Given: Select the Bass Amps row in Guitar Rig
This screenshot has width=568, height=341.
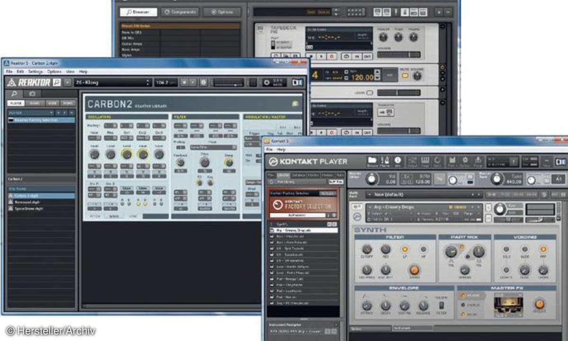Looking at the screenshot, I should [180, 49].
